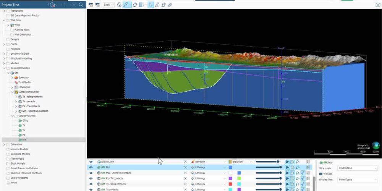Activate the select arrow tool
Viewport: 382px width, 191px height.
tap(151, 5)
